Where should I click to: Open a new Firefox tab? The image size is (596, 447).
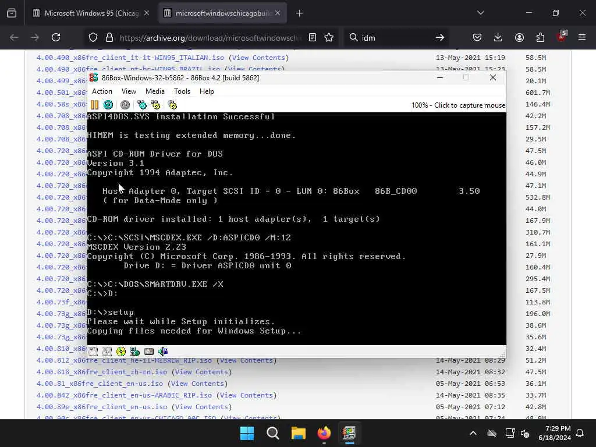coord(299,13)
